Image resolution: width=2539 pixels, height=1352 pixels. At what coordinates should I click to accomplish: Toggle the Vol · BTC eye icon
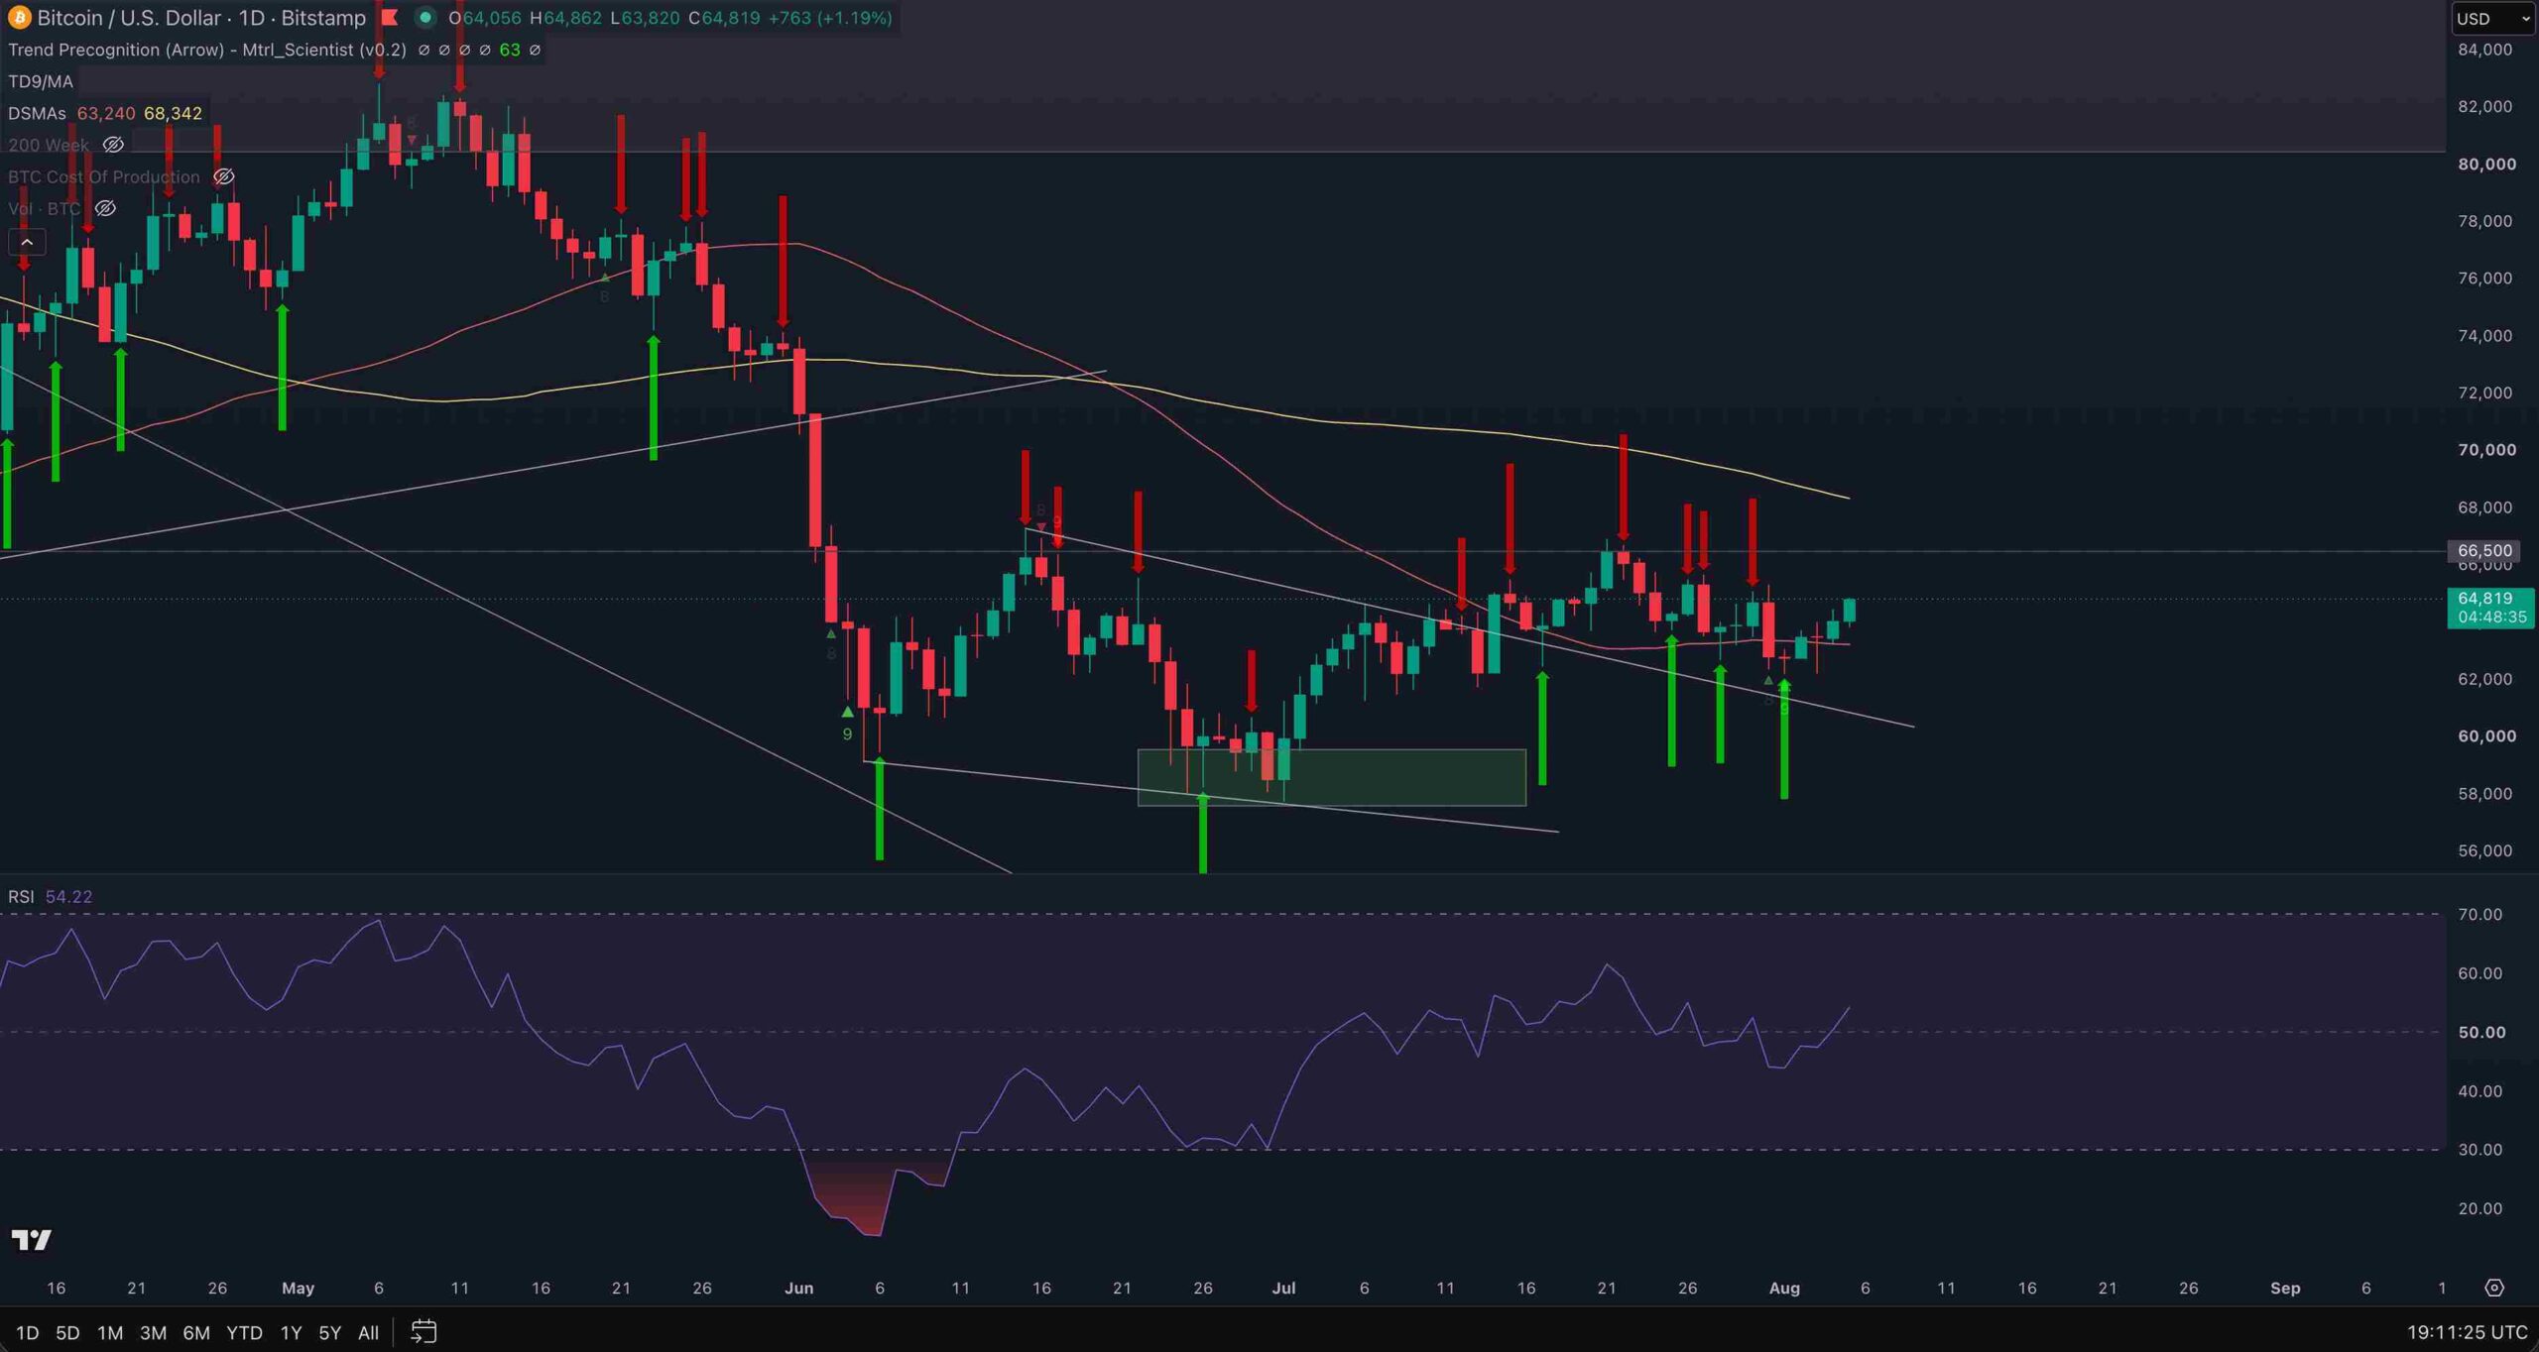point(105,208)
